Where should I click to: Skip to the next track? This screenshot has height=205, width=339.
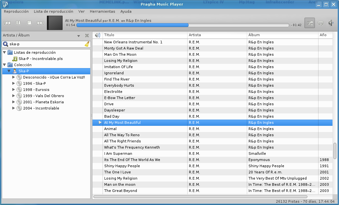tap(40, 23)
